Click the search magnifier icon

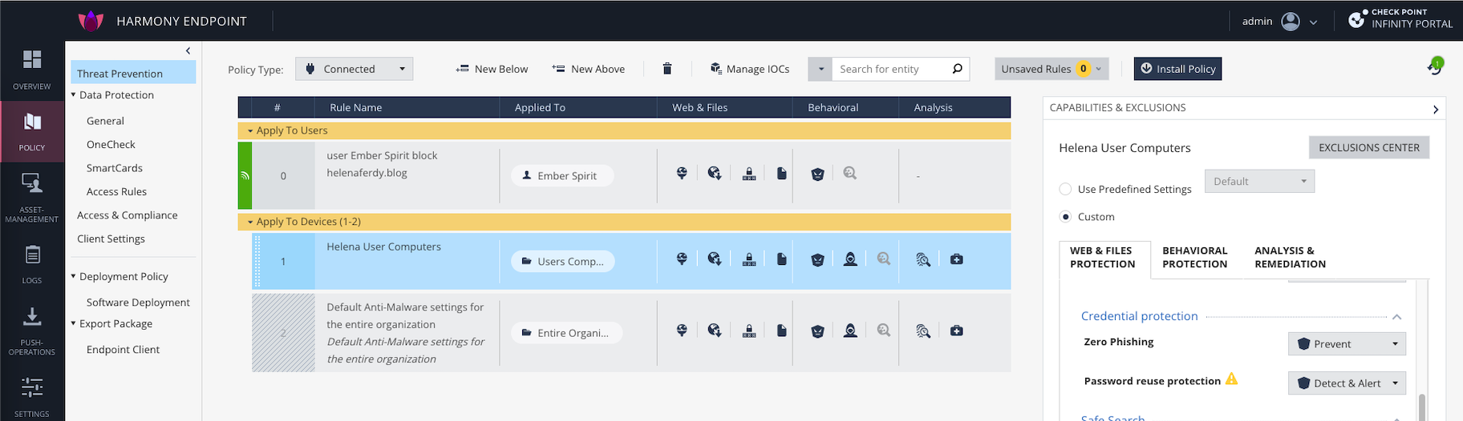point(957,69)
